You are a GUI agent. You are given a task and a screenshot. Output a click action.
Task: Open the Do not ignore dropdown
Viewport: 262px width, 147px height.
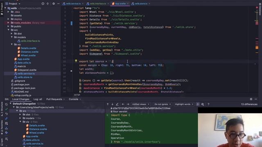(x=163, y=104)
